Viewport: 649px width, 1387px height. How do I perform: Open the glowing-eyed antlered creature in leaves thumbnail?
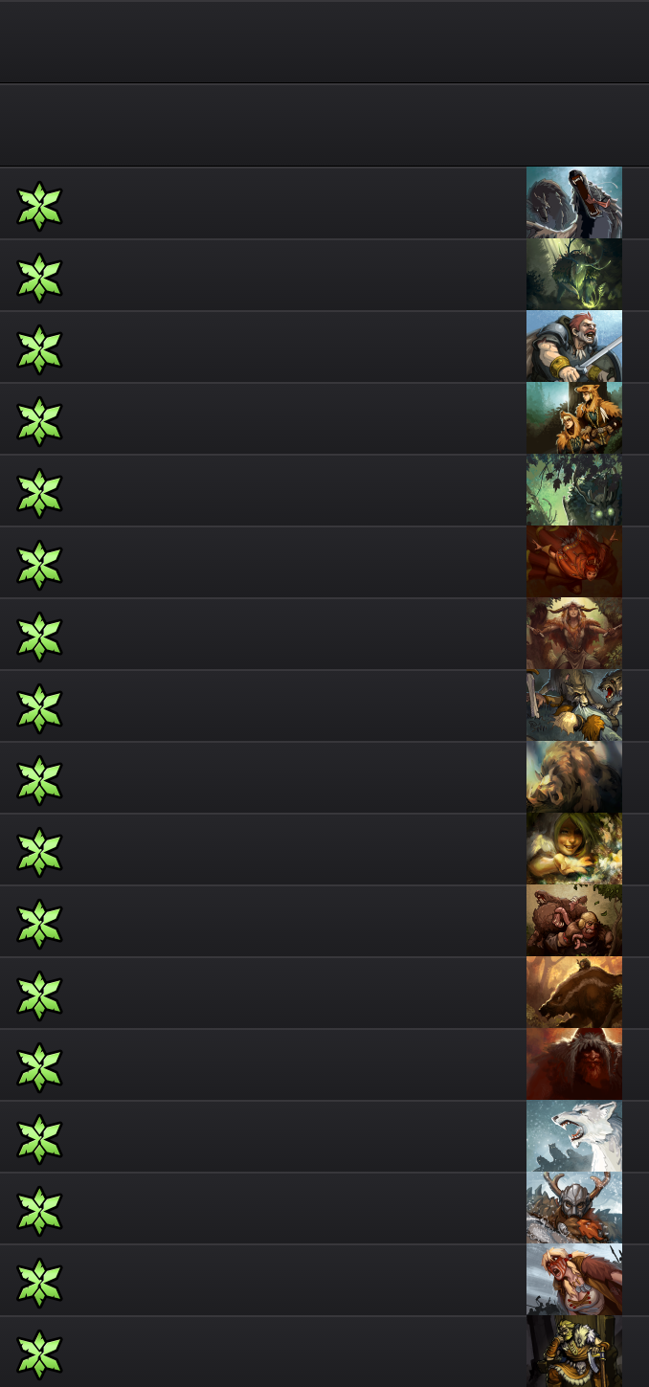point(574,490)
